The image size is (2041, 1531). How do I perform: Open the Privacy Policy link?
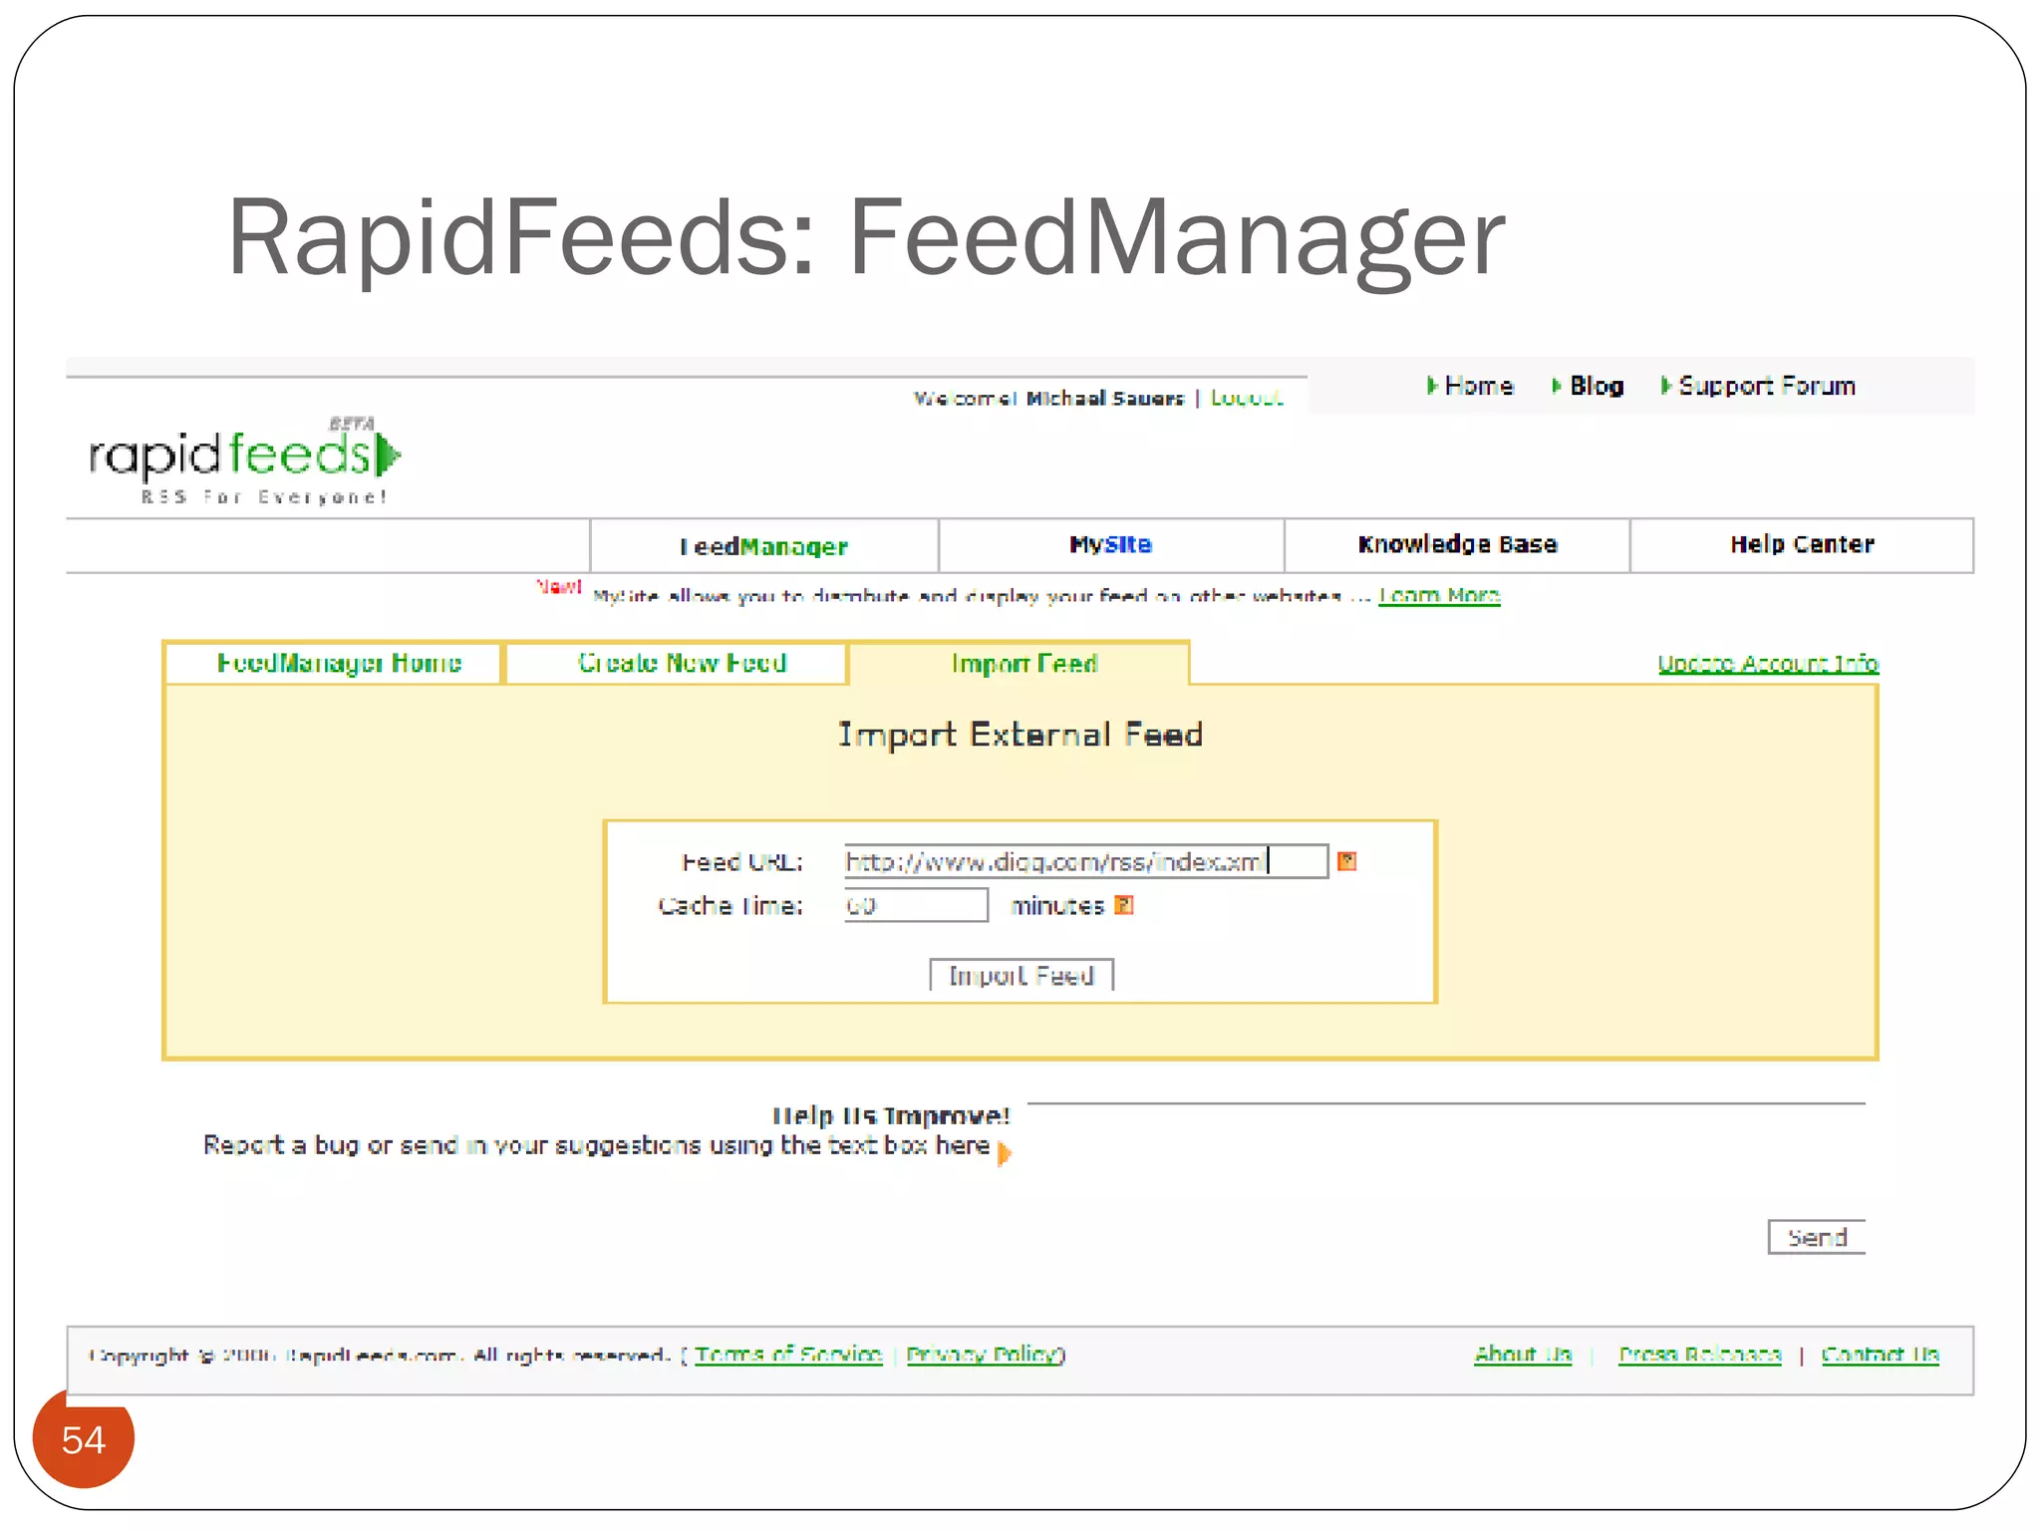pyautogui.click(x=983, y=1355)
